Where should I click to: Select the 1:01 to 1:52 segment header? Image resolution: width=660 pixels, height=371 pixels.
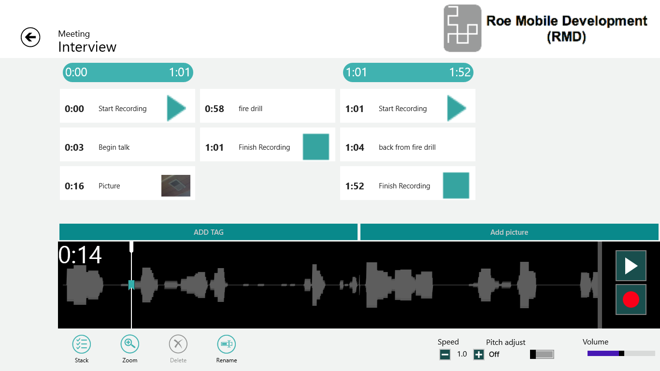click(408, 72)
